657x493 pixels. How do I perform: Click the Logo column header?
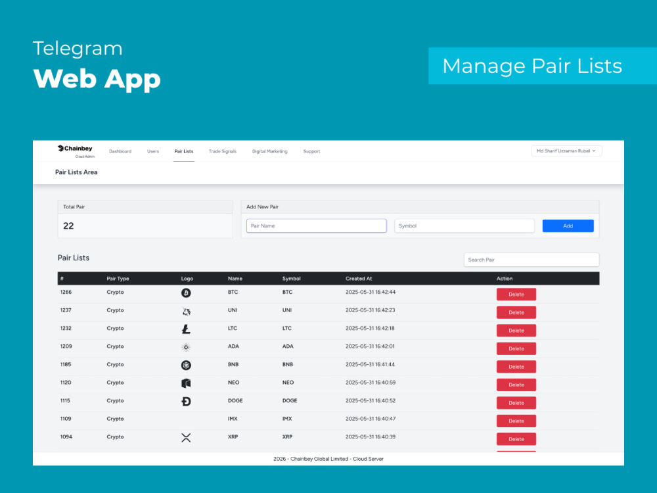click(187, 278)
